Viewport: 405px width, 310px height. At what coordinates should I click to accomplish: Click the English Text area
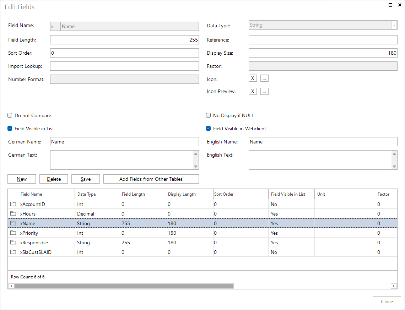point(320,160)
